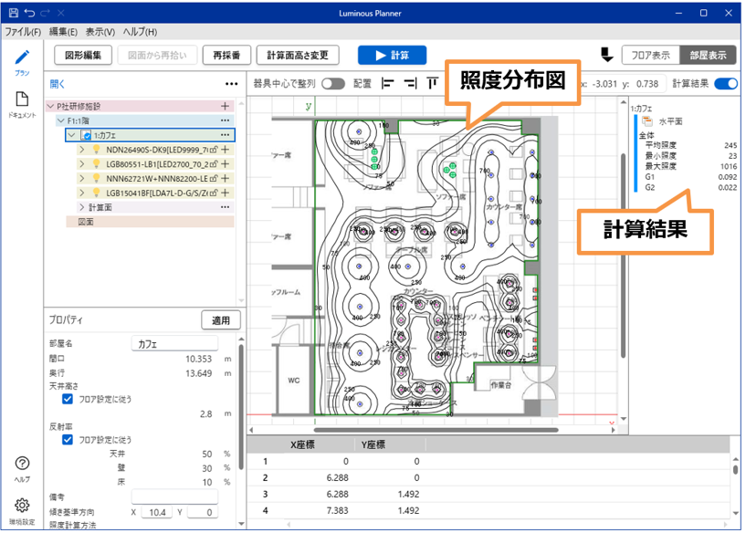This screenshot has width=746, height=533.
Task: Open the プラン pencil icon in sidebar
Action: tap(22, 58)
